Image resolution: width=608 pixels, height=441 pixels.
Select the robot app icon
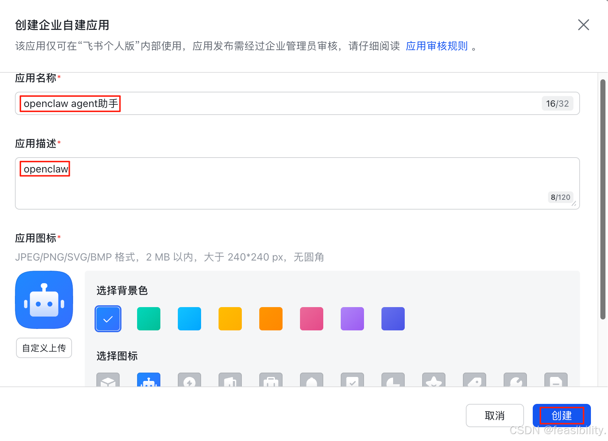149,381
